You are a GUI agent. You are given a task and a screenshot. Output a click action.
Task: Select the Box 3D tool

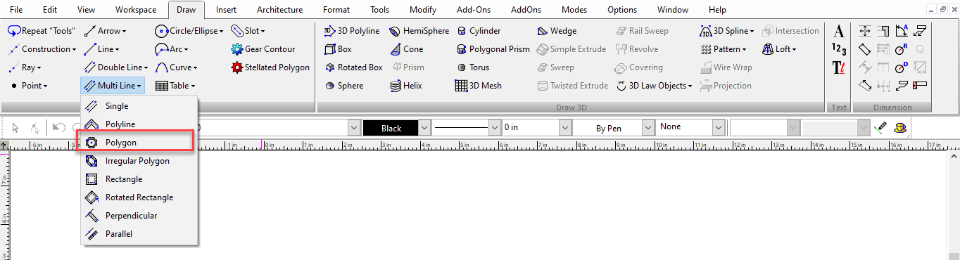(338, 49)
